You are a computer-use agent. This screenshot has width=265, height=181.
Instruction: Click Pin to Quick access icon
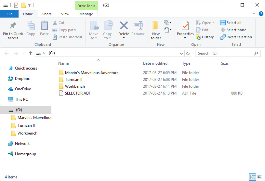(x=13, y=26)
